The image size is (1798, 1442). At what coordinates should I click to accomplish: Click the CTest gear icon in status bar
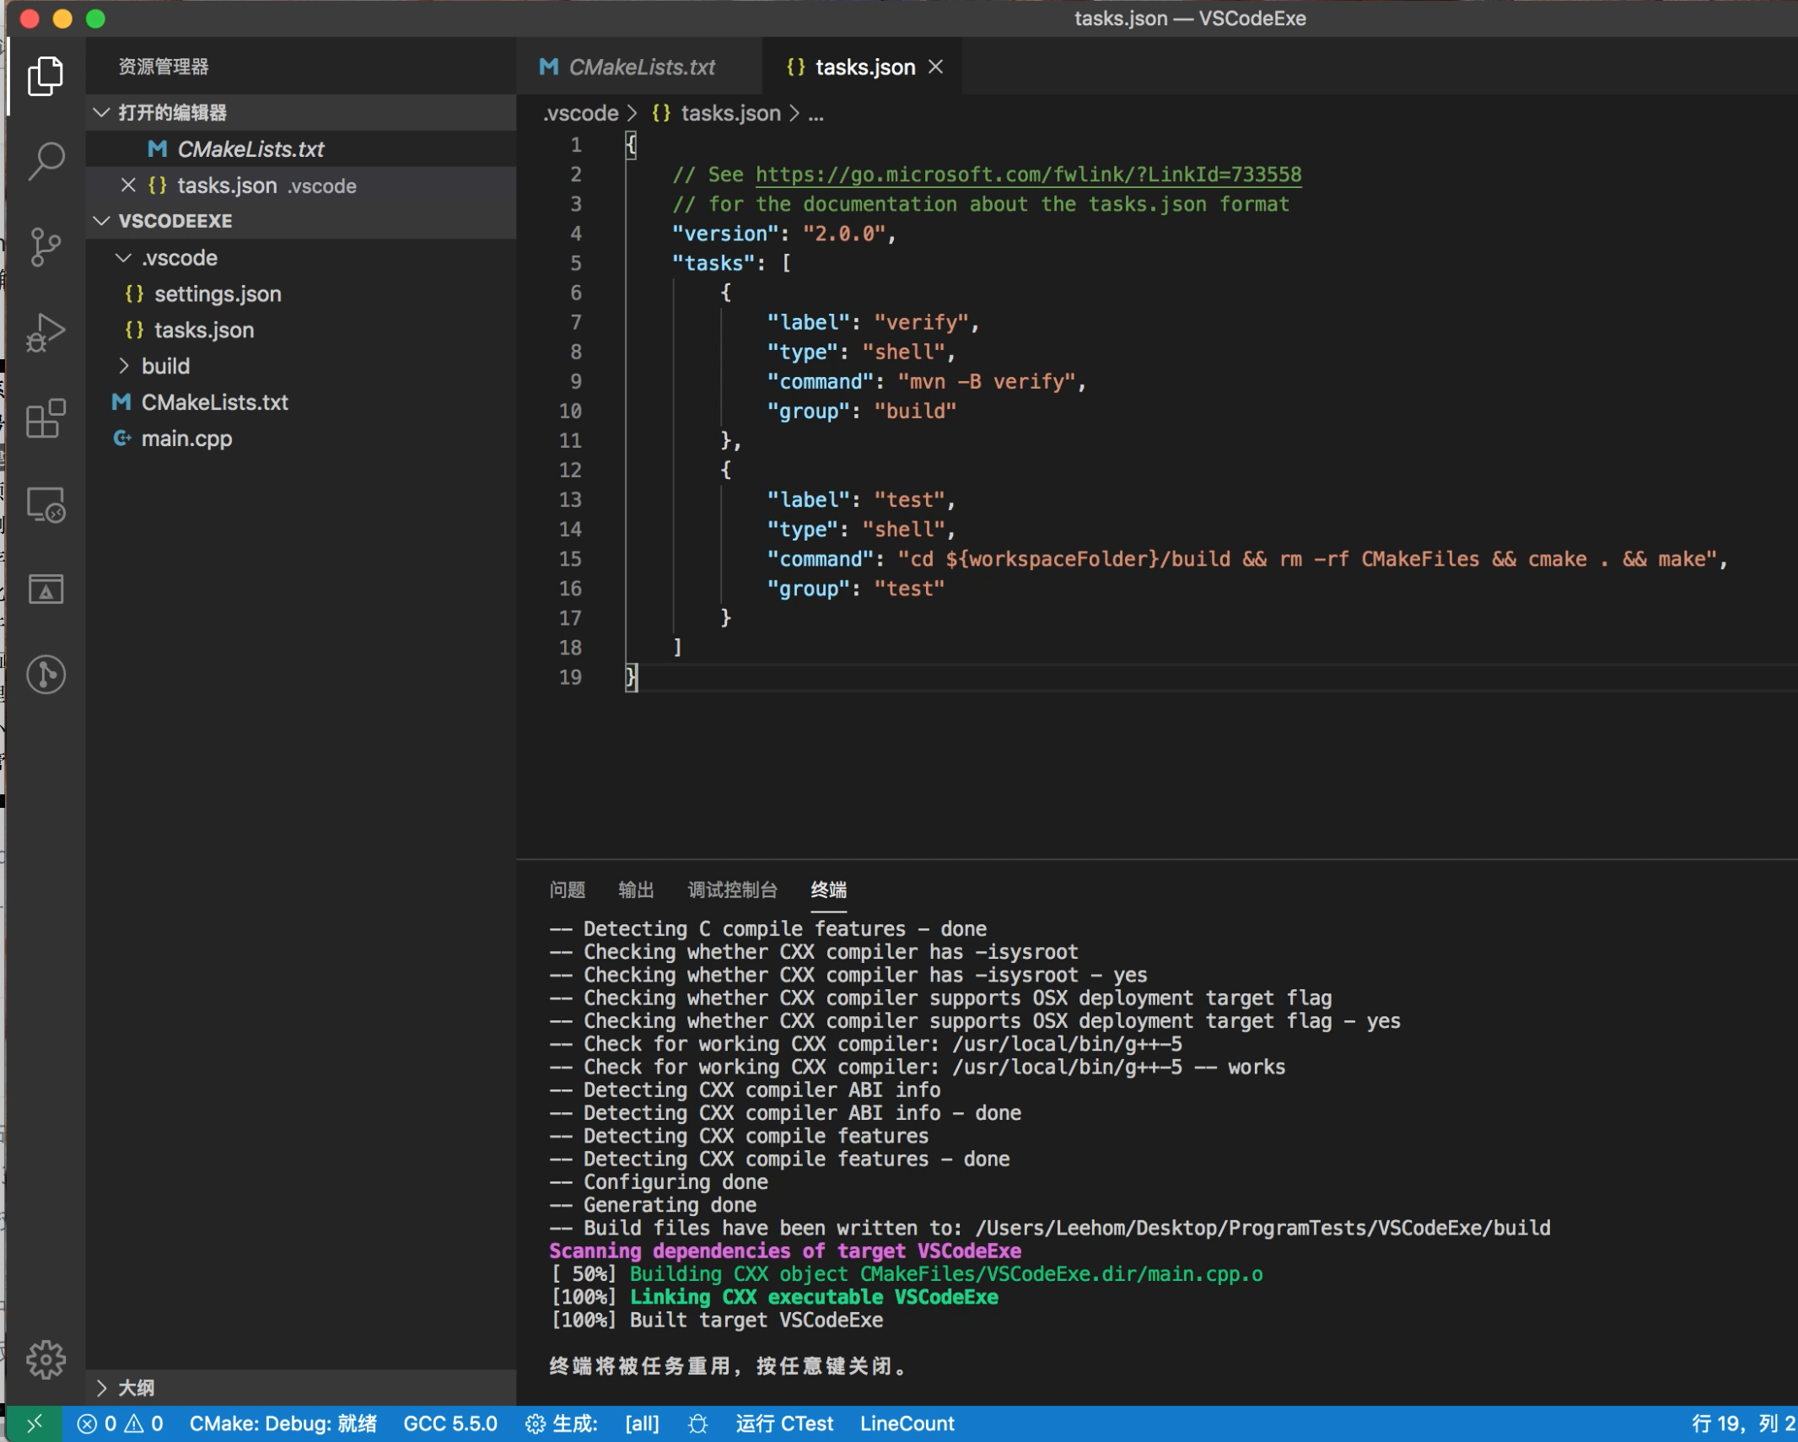(697, 1423)
